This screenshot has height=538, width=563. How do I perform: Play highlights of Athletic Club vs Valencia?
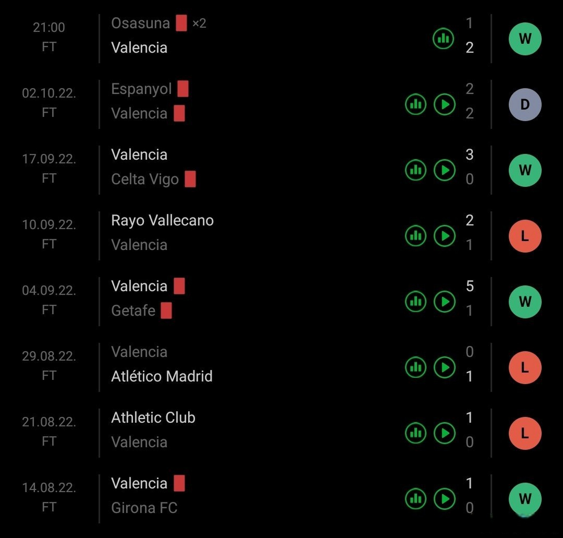tap(445, 433)
